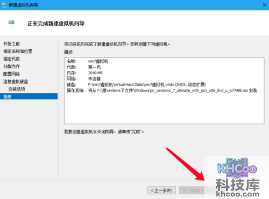Click the 硬盘: label in description

click(x=72, y=84)
